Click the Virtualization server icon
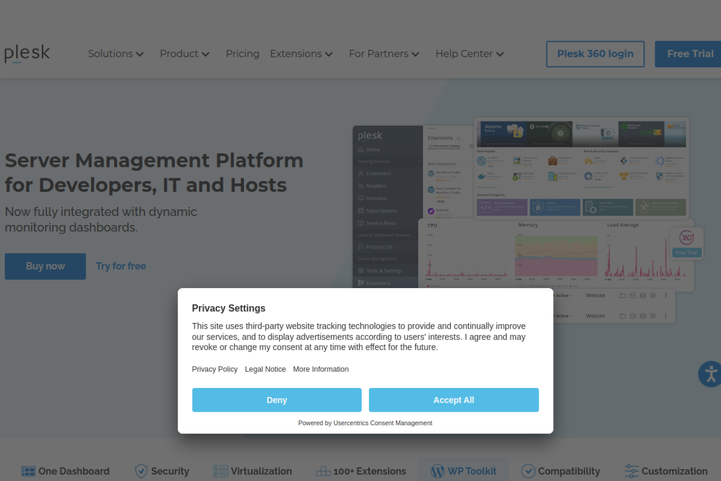721x481 pixels. [221, 471]
